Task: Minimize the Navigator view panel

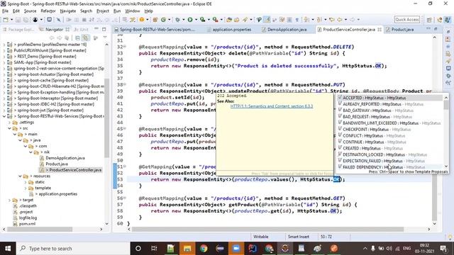Action: 96,29
